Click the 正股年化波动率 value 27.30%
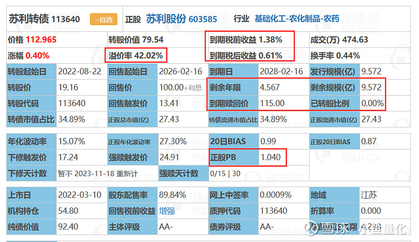This screenshot has width=419, height=242. (173, 142)
